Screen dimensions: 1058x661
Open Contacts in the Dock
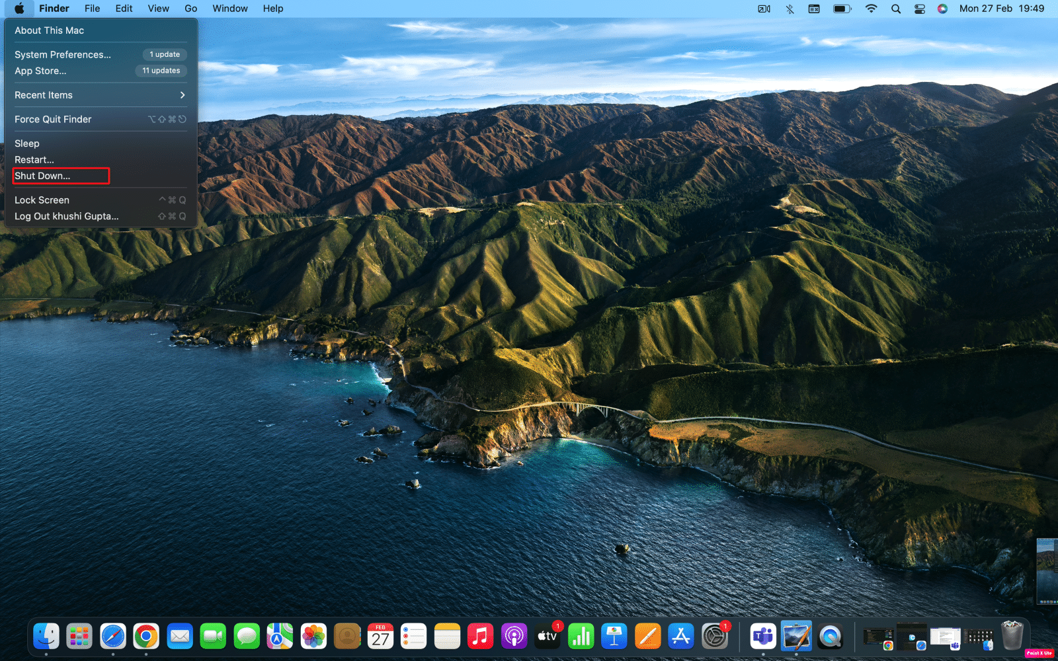(x=347, y=637)
